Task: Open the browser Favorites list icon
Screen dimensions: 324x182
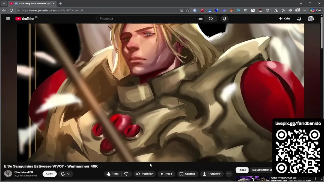Action: tap(283, 10)
